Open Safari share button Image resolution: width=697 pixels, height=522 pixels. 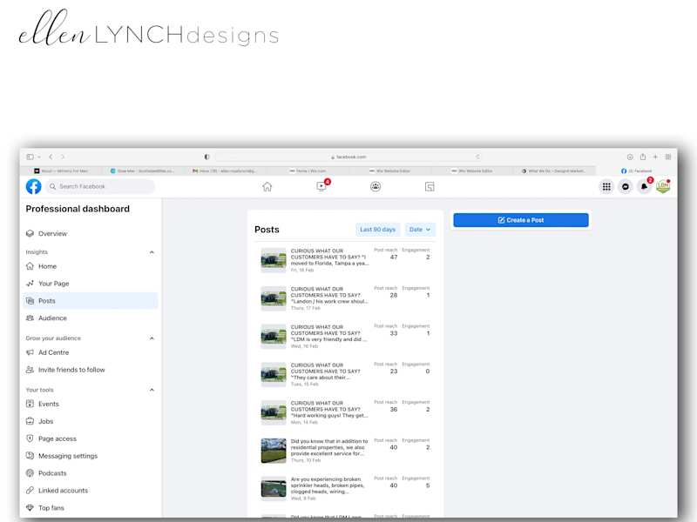tap(643, 157)
